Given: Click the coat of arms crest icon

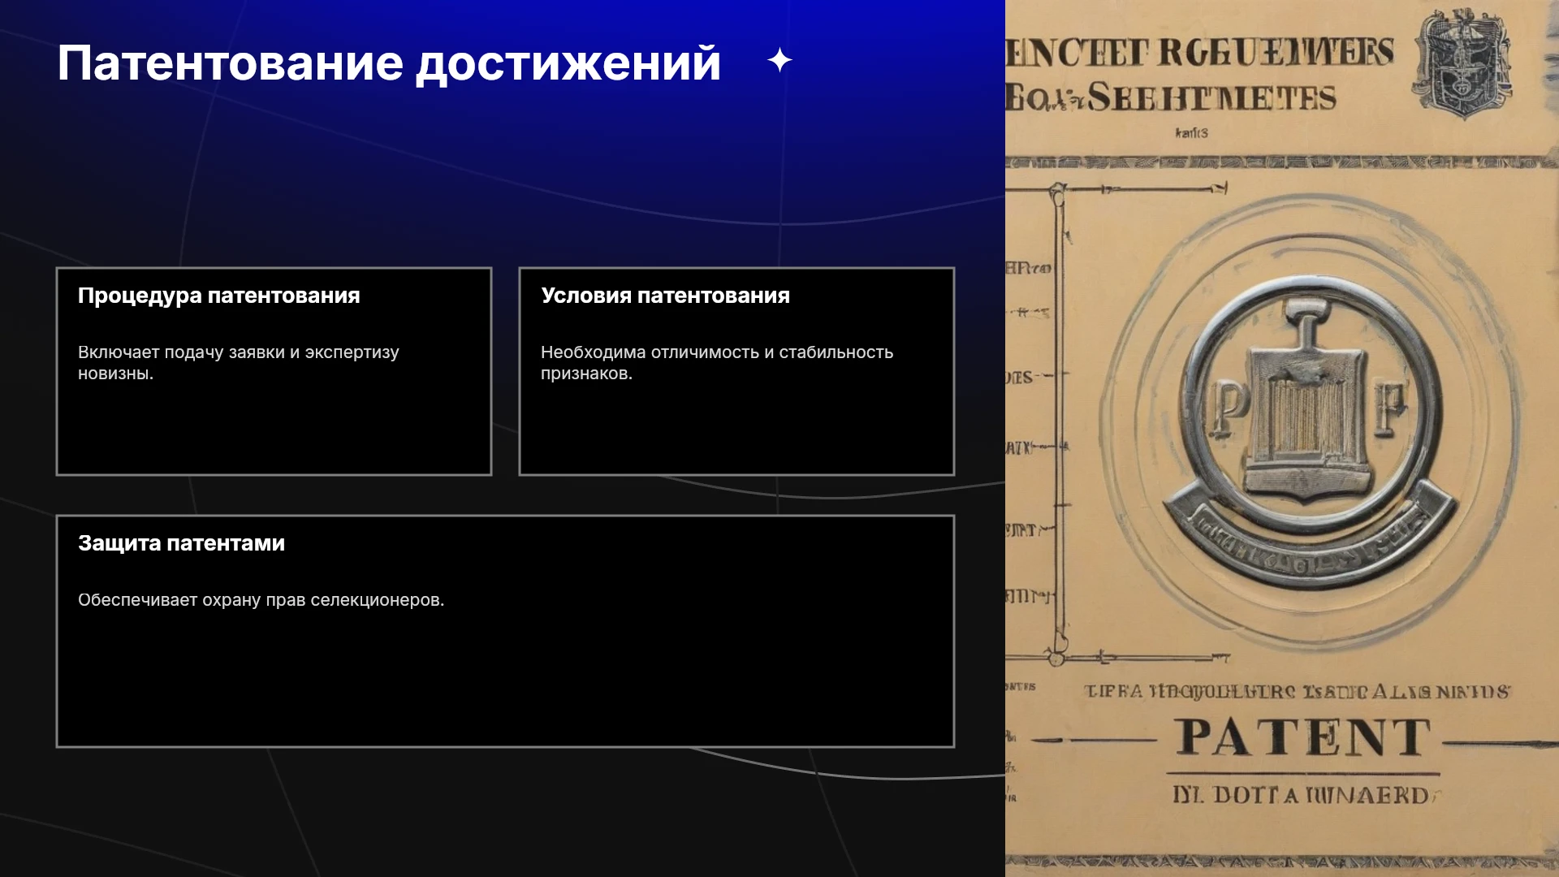Looking at the screenshot, I should 1464,62.
